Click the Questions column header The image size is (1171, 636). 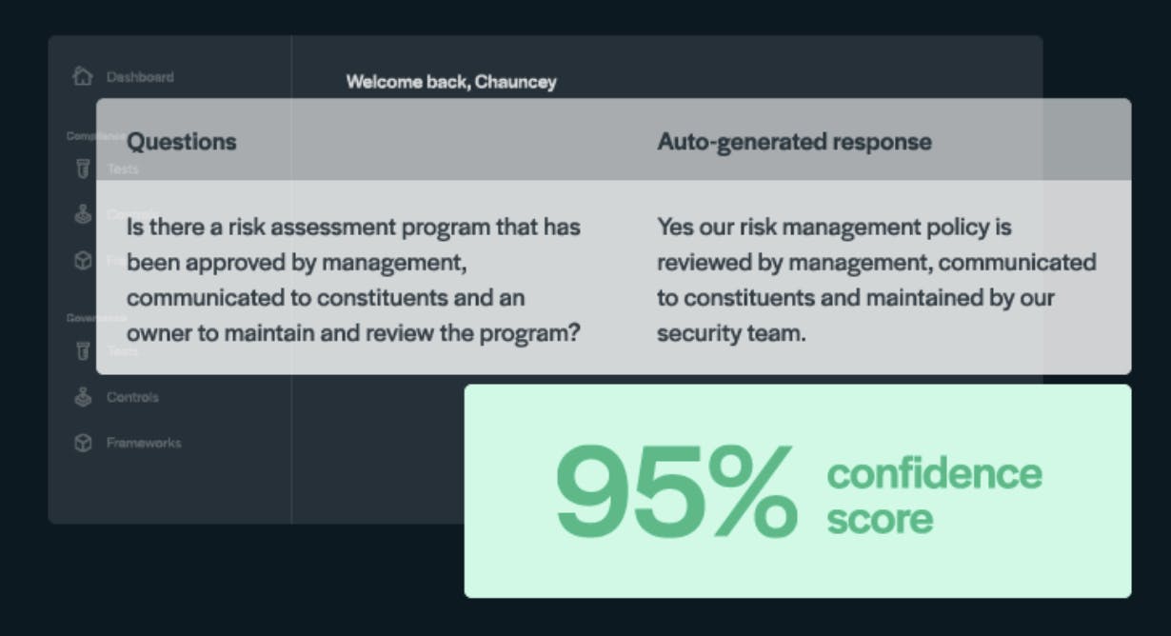(x=181, y=142)
